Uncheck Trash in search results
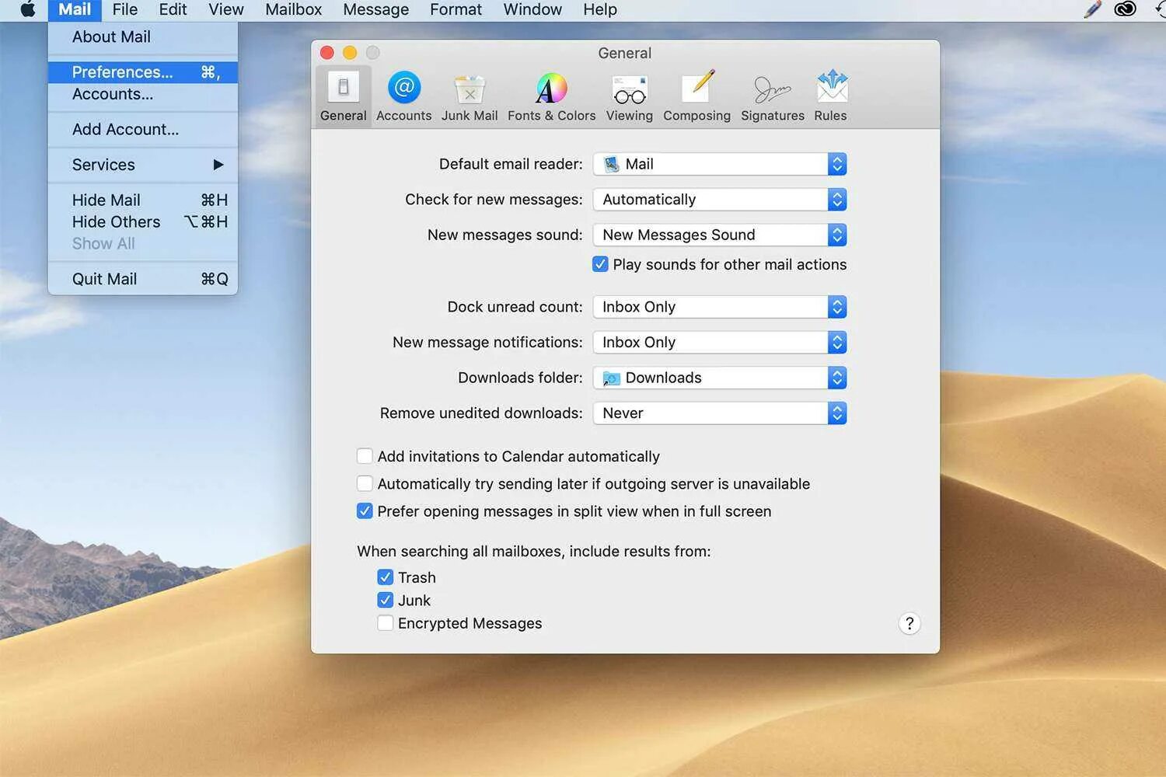The height and width of the screenshot is (777, 1166). pyautogui.click(x=385, y=577)
